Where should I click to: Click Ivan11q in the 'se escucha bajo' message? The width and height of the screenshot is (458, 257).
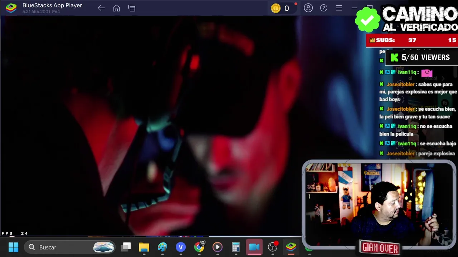407,143
